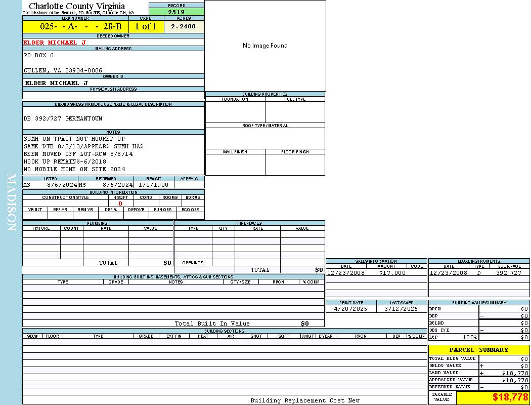Select the sale amount $17,000
Screen dimensions: 531x405
(392, 273)
